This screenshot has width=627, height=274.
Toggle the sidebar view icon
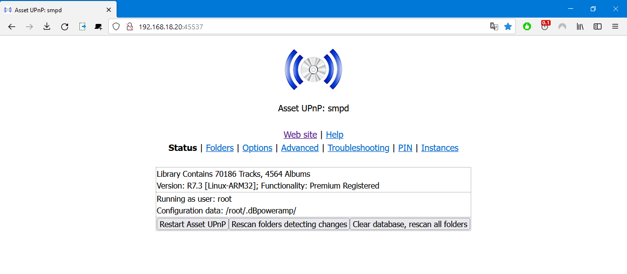pos(598,27)
